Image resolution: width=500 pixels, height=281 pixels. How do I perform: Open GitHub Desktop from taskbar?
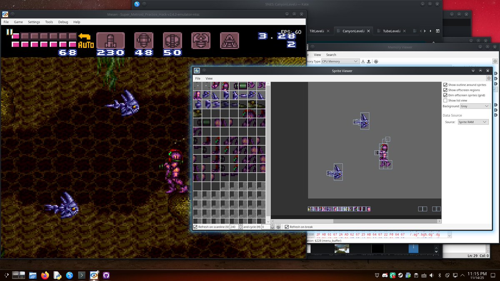coord(106,275)
